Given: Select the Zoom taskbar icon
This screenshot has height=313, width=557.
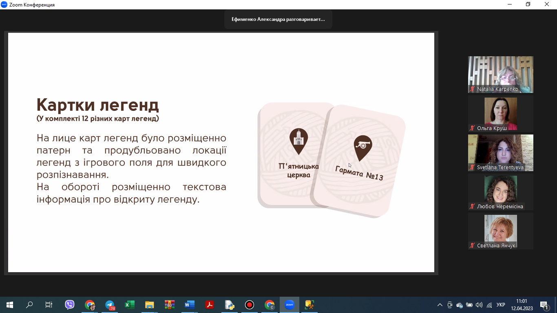Looking at the screenshot, I should [x=290, y=305].
